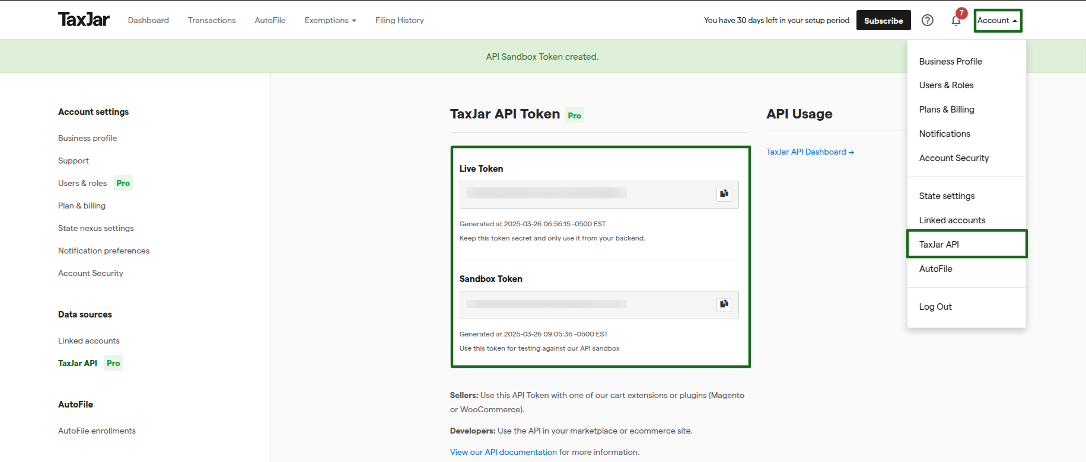Select State settings in Account menu
Image resolution: width=1086 pixels, height=462 pixels.
coord(947,196)
